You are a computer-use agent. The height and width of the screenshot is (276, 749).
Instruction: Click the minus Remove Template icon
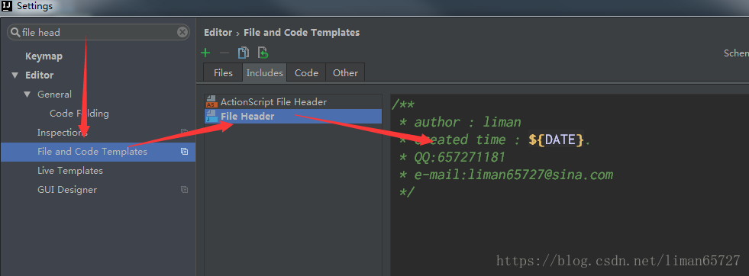(224, 53)
